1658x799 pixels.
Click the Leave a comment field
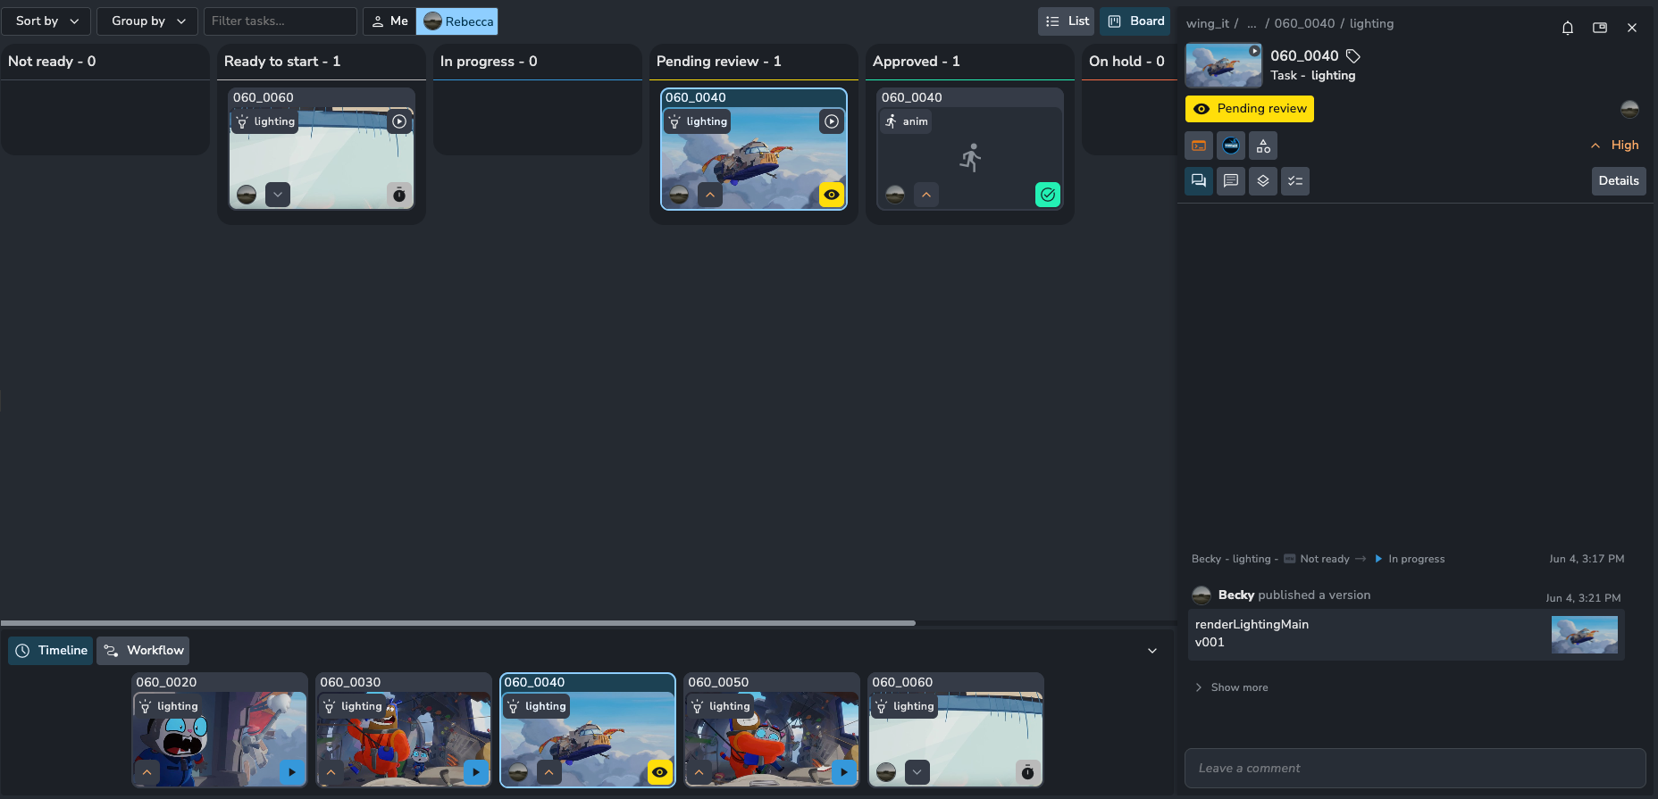pyautogui.click(x=1414, y=769)
